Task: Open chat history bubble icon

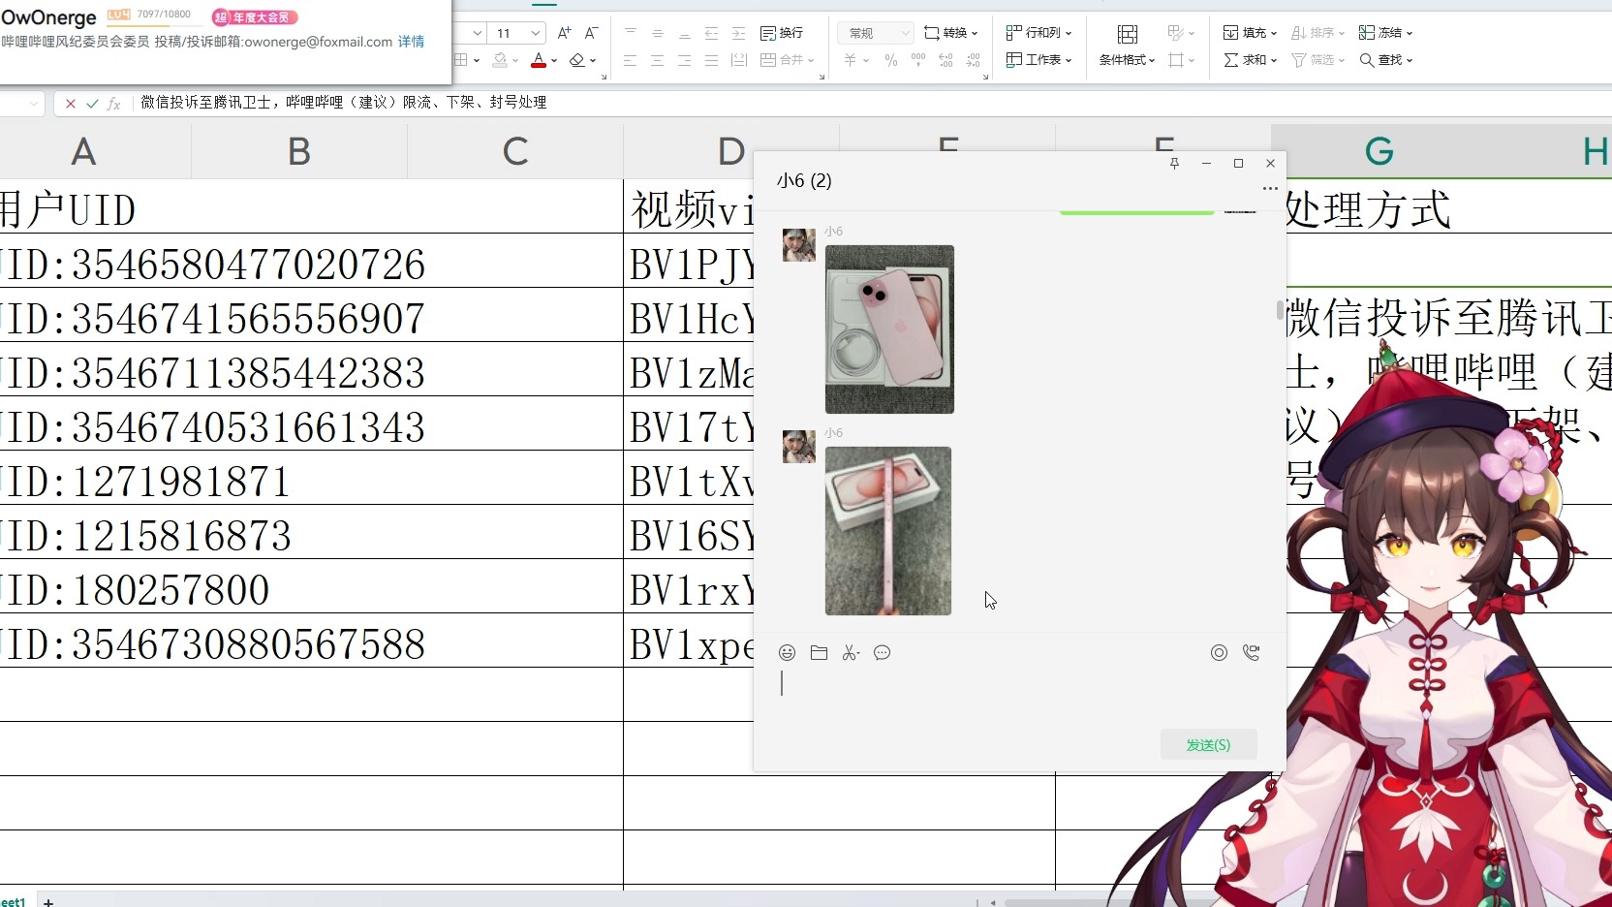Action: pos(882,653)
